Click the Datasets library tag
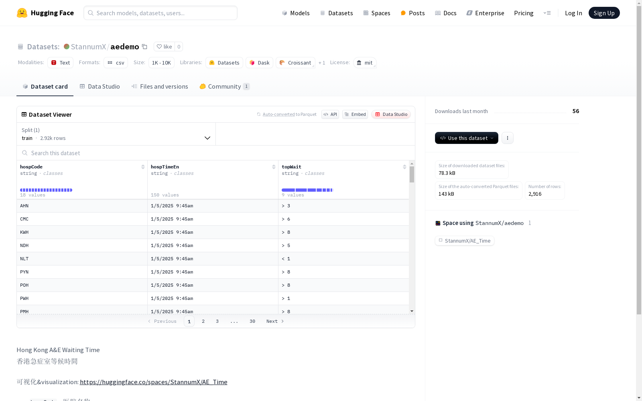The image size is (642, 401). click(x=224, y=63)
